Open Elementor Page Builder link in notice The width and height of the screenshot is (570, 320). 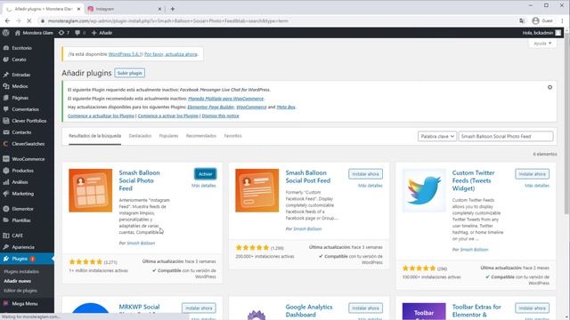pos(210,107)
